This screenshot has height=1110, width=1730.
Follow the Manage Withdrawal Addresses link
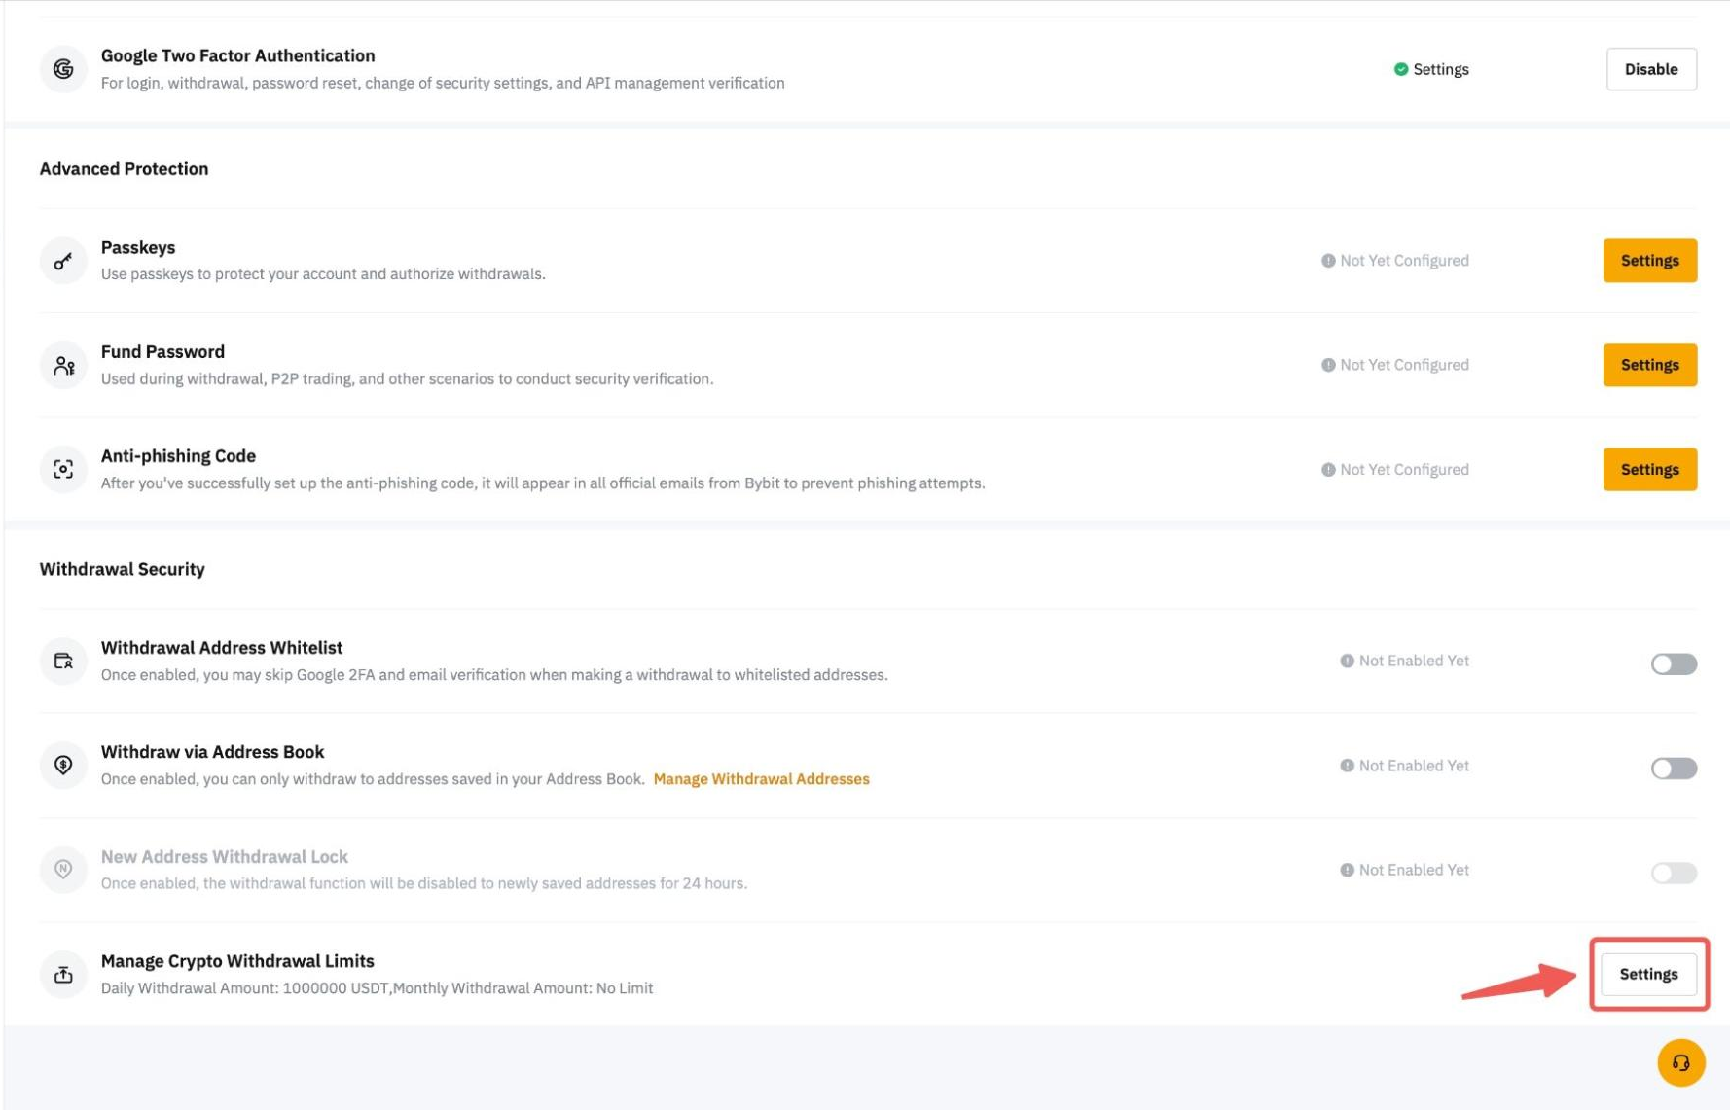(761, 779)
